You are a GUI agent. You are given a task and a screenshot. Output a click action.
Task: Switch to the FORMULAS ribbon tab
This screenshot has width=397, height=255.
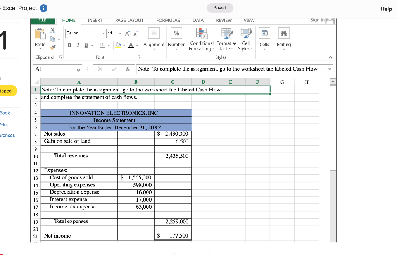(x=168, y=20)
